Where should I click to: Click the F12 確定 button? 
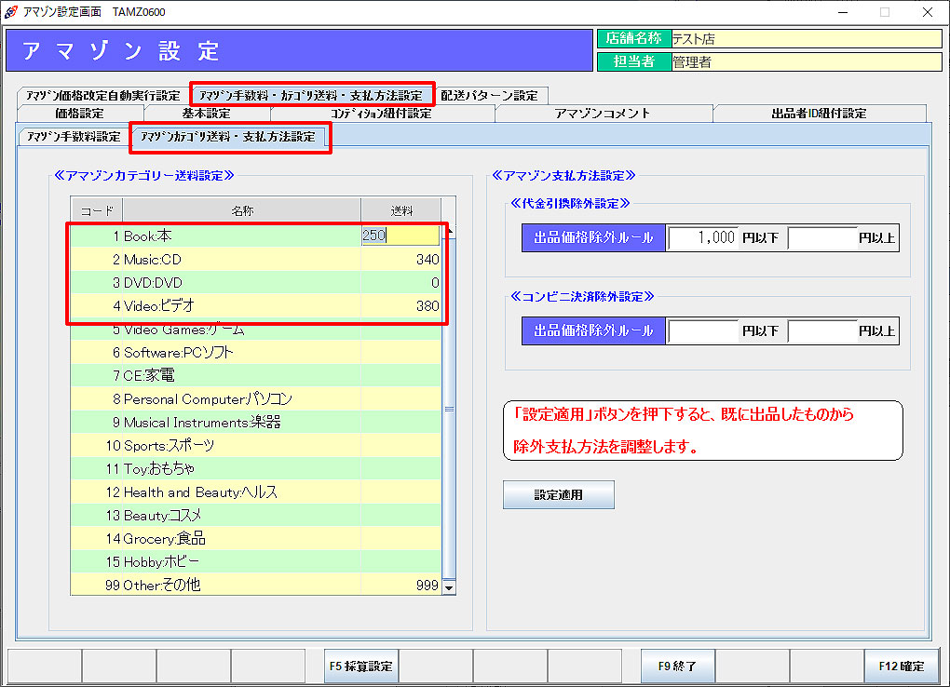click(901, 667)
